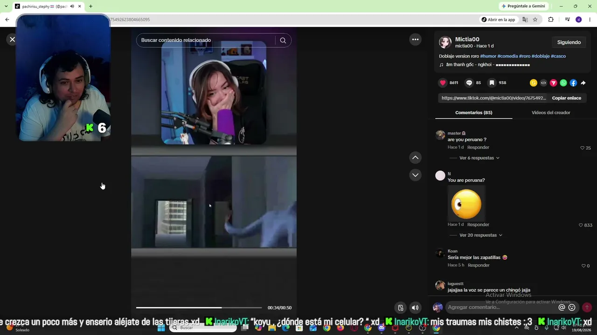Like master's 'are you peruano ?' comment
Image resolution: width=597 pixels, height=335 pixels.
(582, 148)
